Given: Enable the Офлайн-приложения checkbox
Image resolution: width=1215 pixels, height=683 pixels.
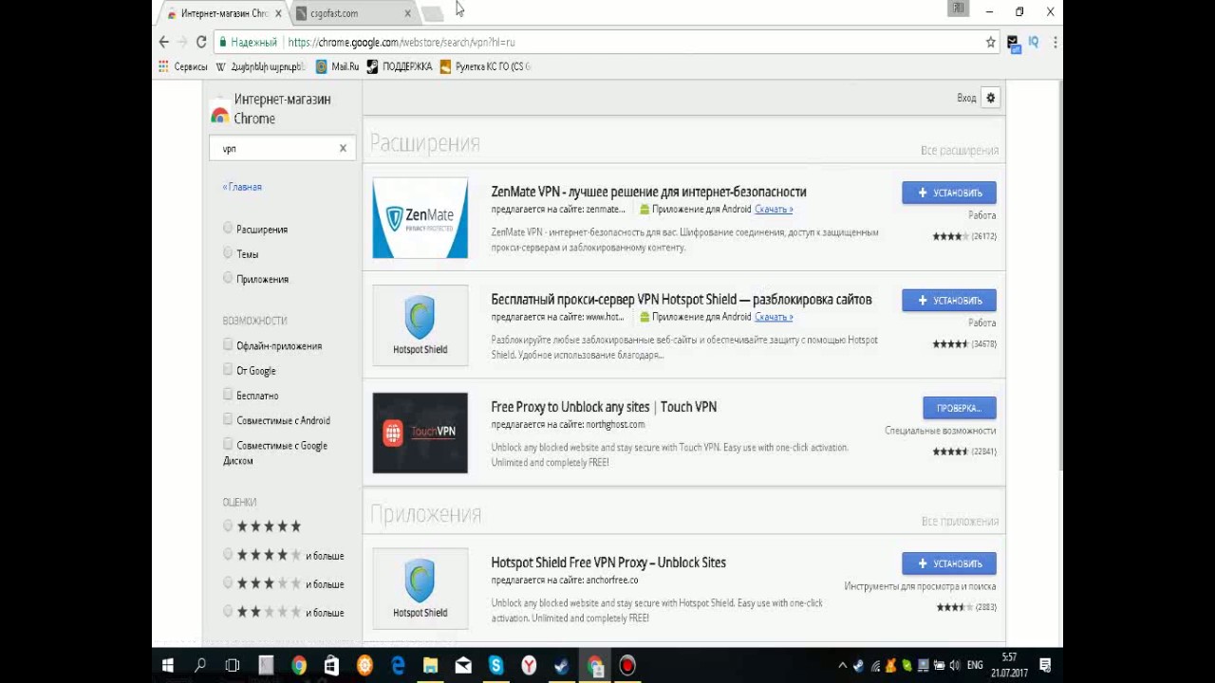Looking at the screenshot, I should tap(228, 345).
